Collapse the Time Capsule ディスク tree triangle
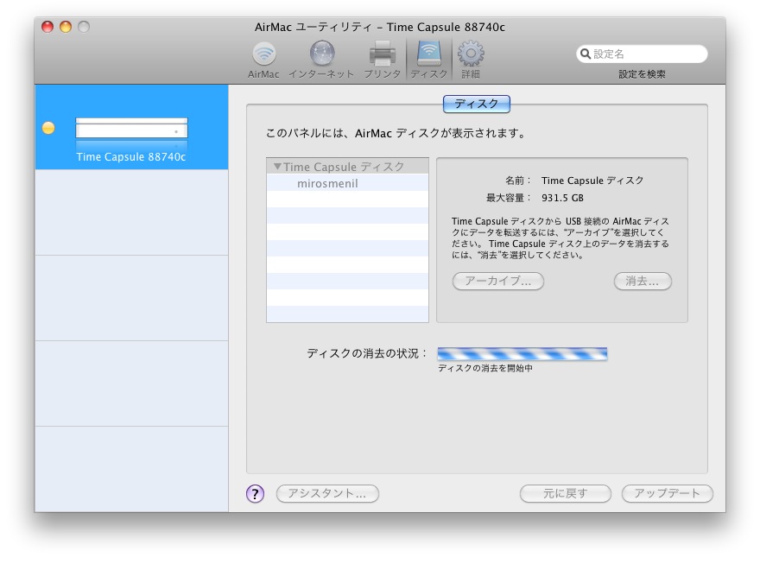 click(x=277, y=167)
